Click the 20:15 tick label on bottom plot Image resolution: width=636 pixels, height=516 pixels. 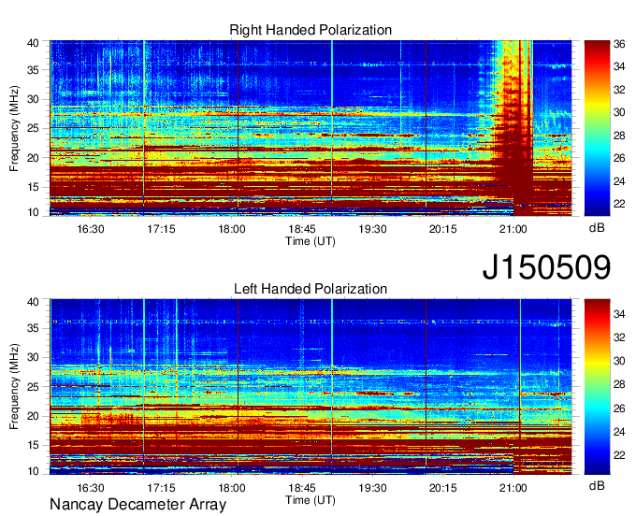(443, 488)
